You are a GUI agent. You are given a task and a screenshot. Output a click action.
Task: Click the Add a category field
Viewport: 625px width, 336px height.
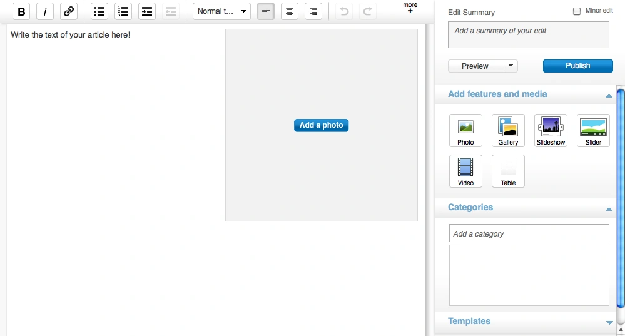529,233
